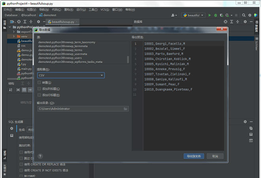The image size is (261, 178).
Task: Click the 取消 cancel button
Action: tap(215, 156)
